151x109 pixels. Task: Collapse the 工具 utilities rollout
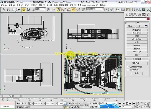point(137,22)
